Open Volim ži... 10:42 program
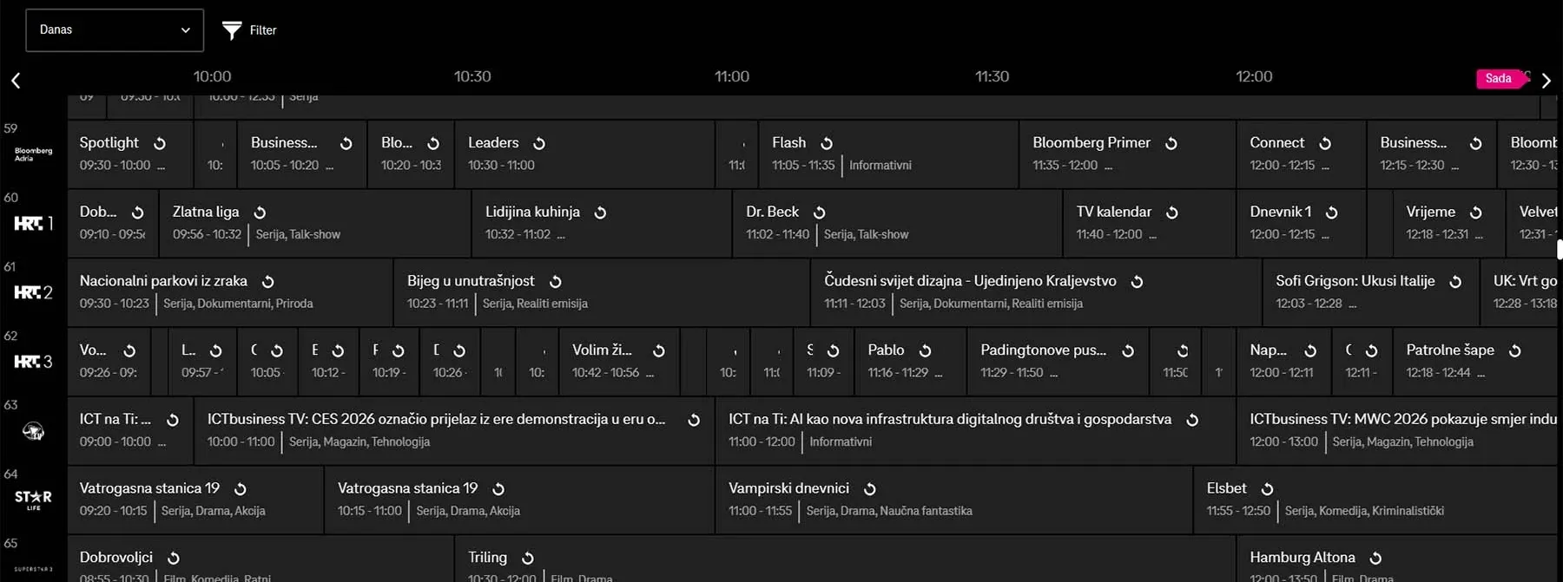This screenshot has height=582, width=1563. (619, 362)
